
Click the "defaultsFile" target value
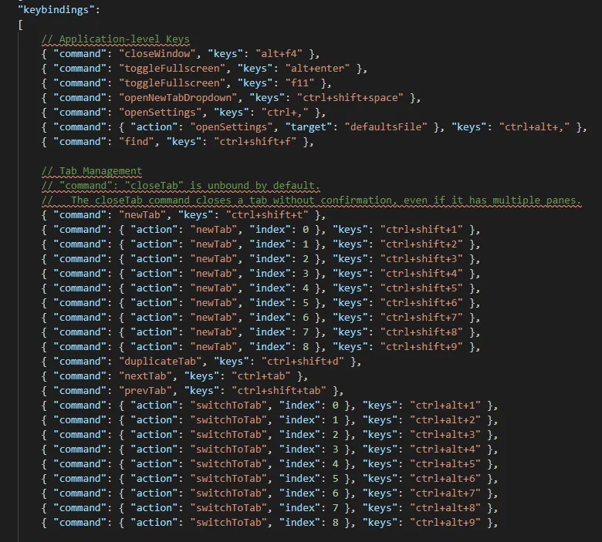point(386,127)
